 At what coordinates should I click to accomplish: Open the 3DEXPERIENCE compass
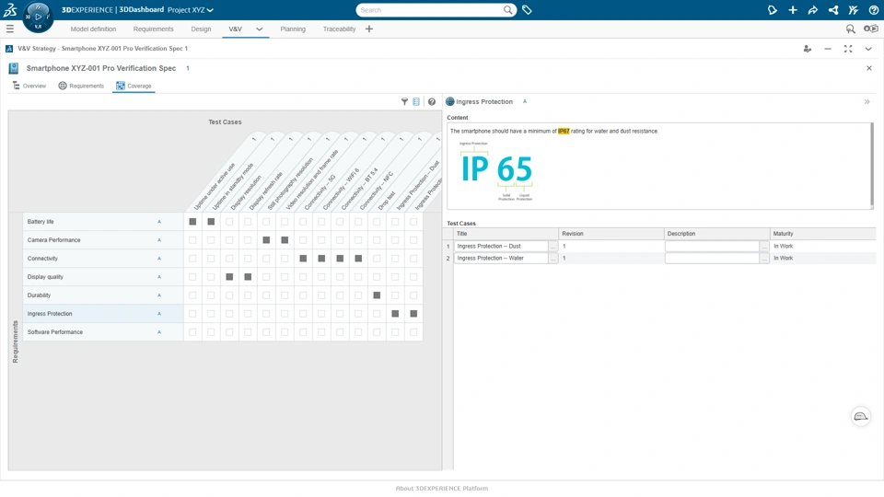coord(38,17)
